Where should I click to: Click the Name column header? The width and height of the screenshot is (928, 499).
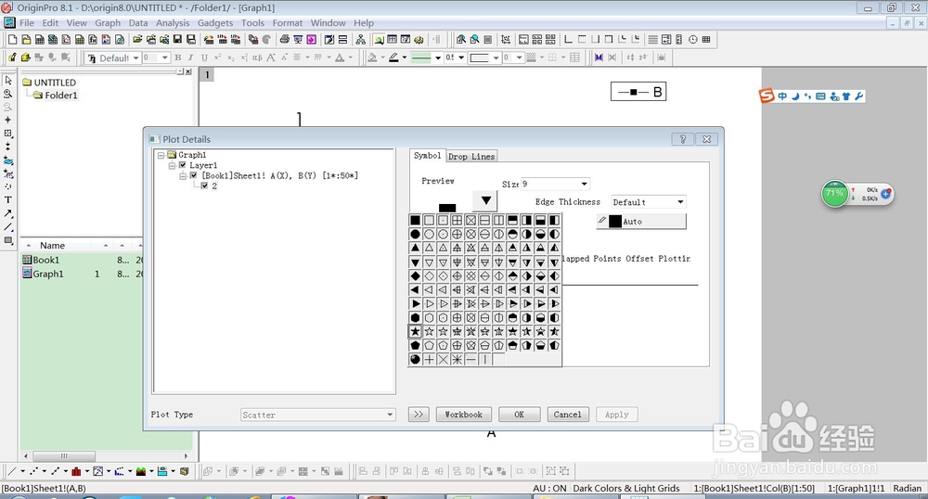52,246
